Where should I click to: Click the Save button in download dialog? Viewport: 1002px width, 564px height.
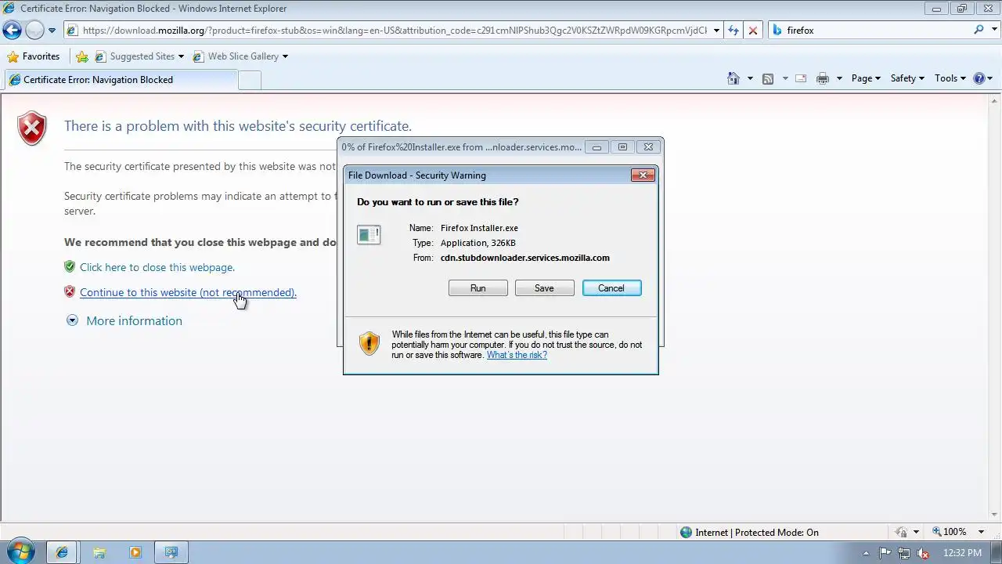[544, 288]
